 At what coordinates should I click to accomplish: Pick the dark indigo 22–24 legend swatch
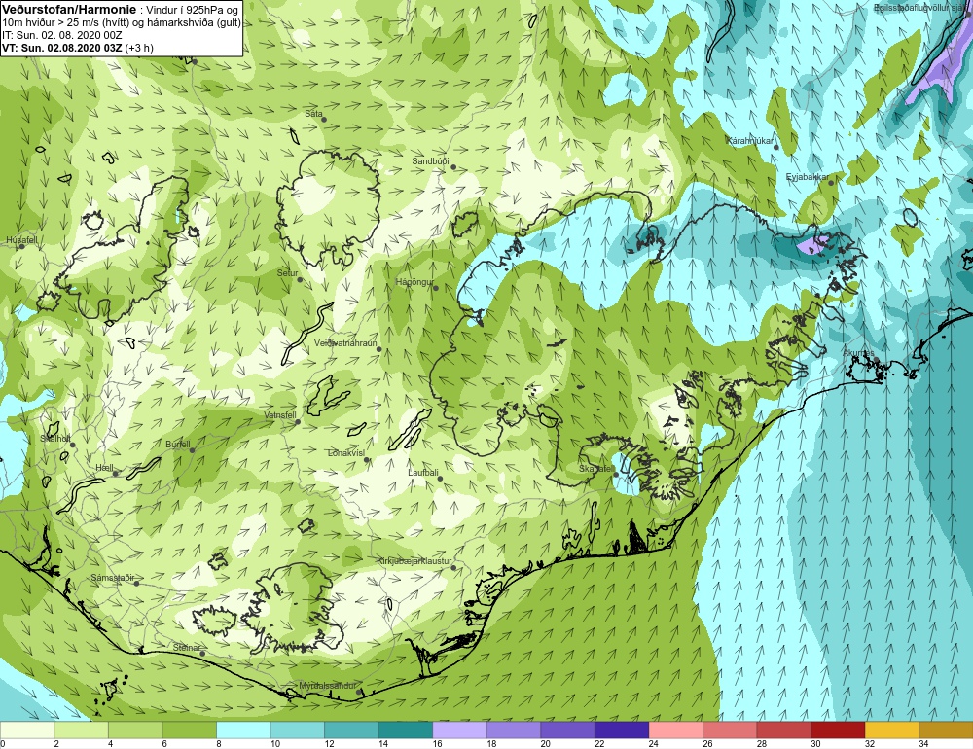(x=621, y=730)
